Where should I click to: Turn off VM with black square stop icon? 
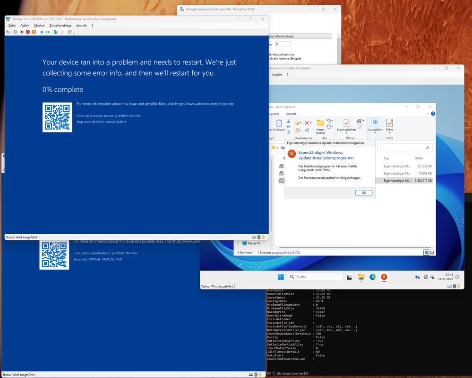pos(22,32)
